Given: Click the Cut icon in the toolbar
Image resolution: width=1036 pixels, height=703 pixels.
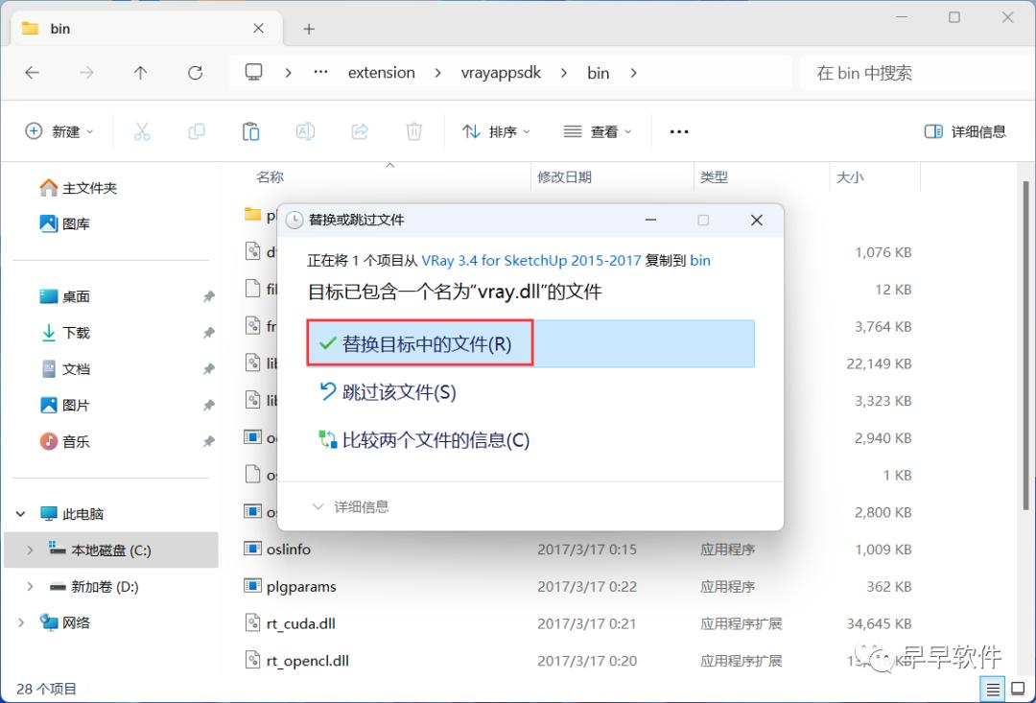Looking at the screenshot, I should 142,130.
